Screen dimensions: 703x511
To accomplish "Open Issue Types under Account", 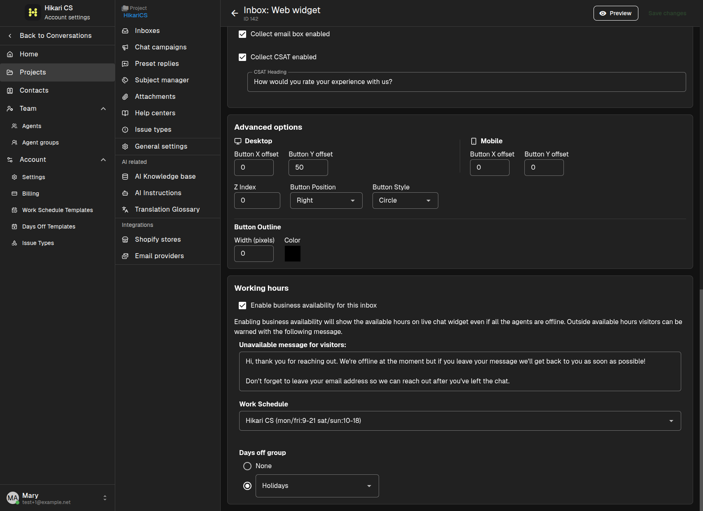I will tap(58, 243).
